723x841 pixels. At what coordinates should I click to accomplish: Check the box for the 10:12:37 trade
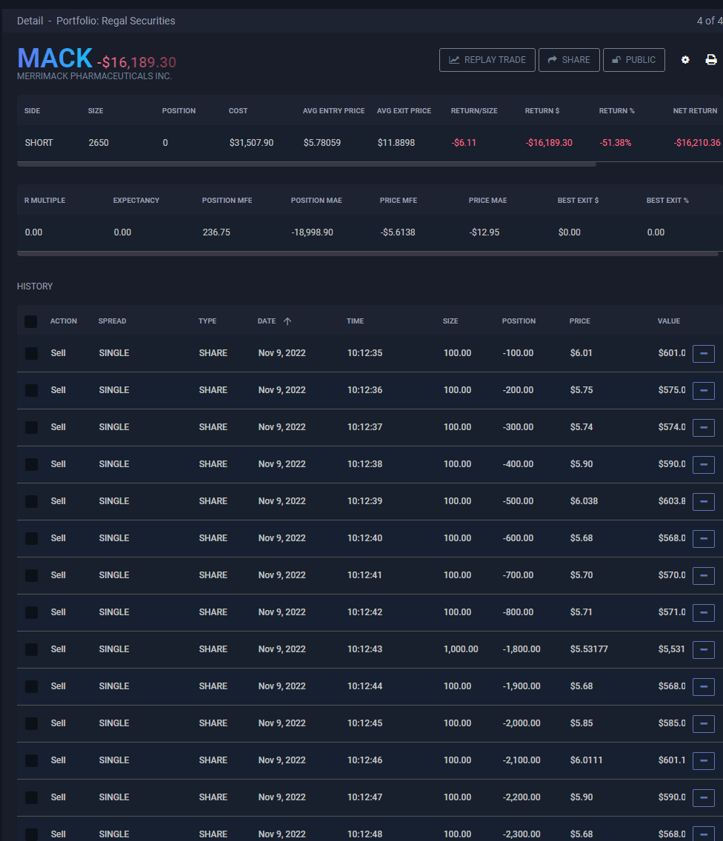click(x=31, y=427)
